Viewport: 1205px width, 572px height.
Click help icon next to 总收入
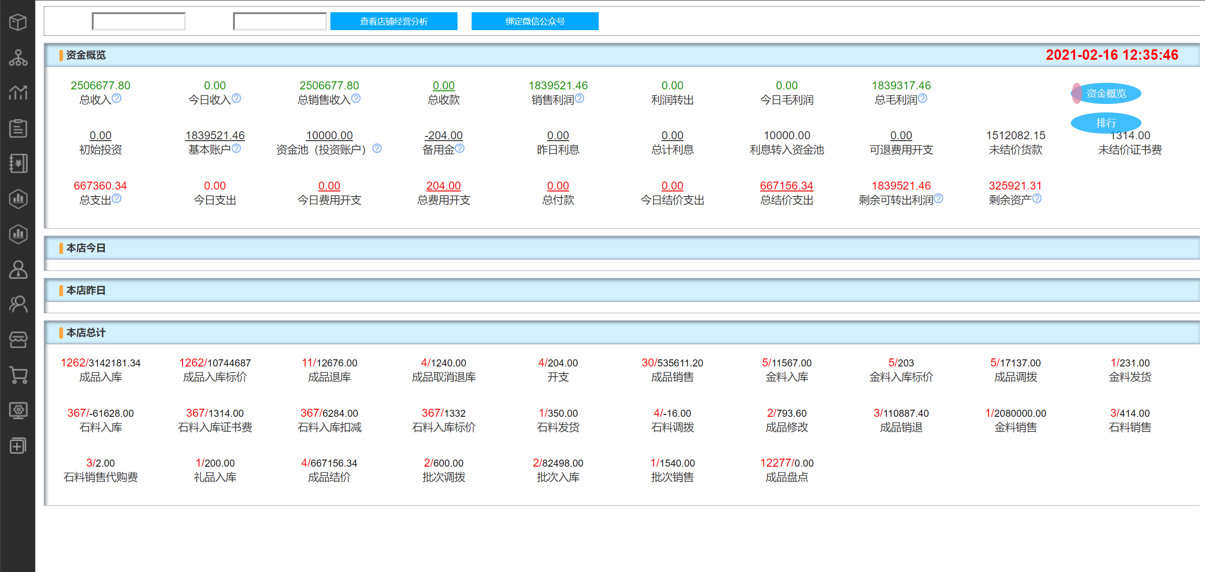tap(117, 98)
